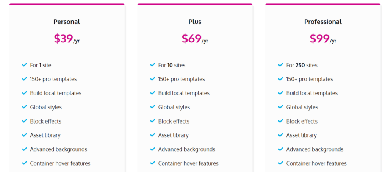Click "Build local templates" text in Personal plan
The height and width of the screenshot is (172, 388).
pyautogui.click(x=56, y=93)
